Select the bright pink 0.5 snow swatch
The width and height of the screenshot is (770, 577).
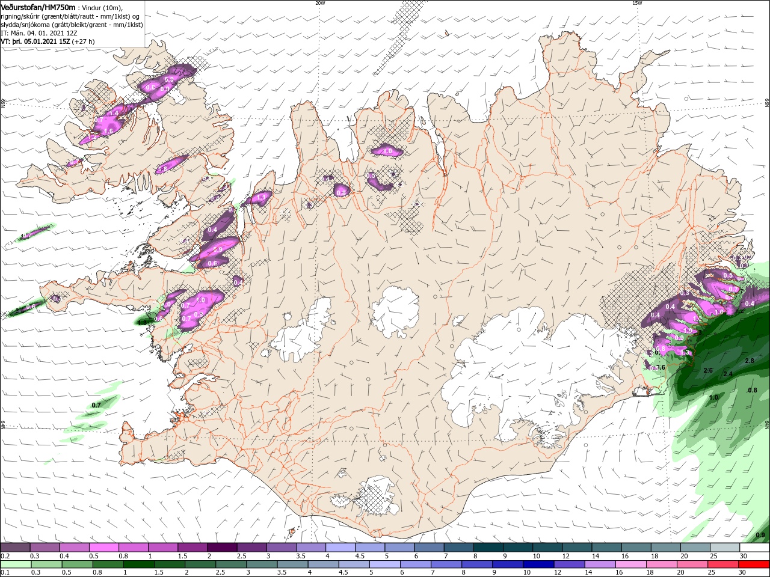point(103,548)
